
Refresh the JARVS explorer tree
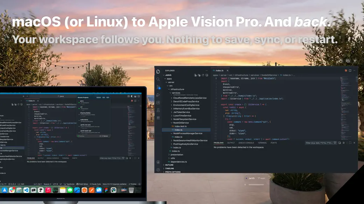pyautogui.click(x=203, y=75)
